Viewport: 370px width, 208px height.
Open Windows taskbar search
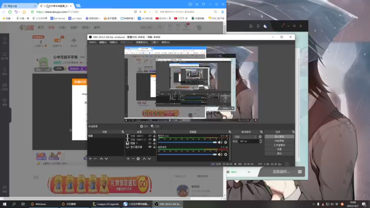(x=14, y=204)
